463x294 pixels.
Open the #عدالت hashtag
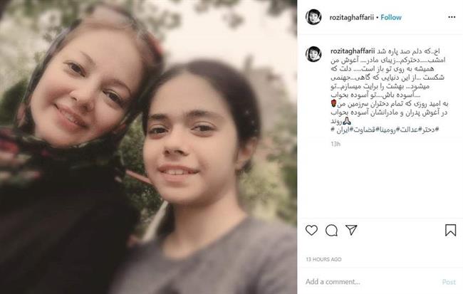(411, 130)
